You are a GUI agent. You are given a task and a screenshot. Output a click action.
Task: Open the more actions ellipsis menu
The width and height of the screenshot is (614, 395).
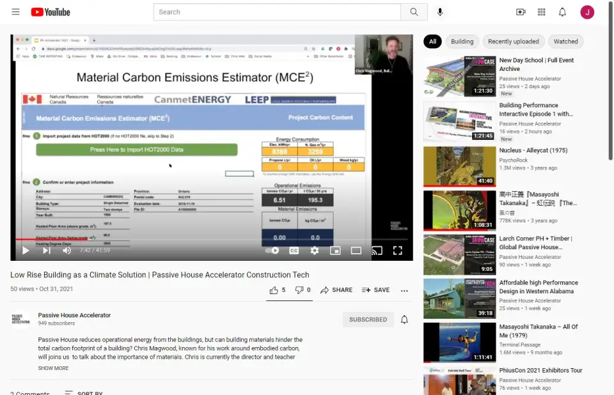[x=404, y=290]
